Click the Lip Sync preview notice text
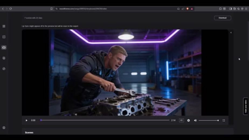This screenshot has height=140, width=249. click(x=50, y=26)
